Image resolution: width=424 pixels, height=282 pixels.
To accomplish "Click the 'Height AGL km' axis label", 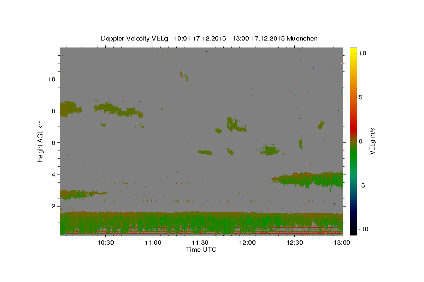I will coord(41,141).
